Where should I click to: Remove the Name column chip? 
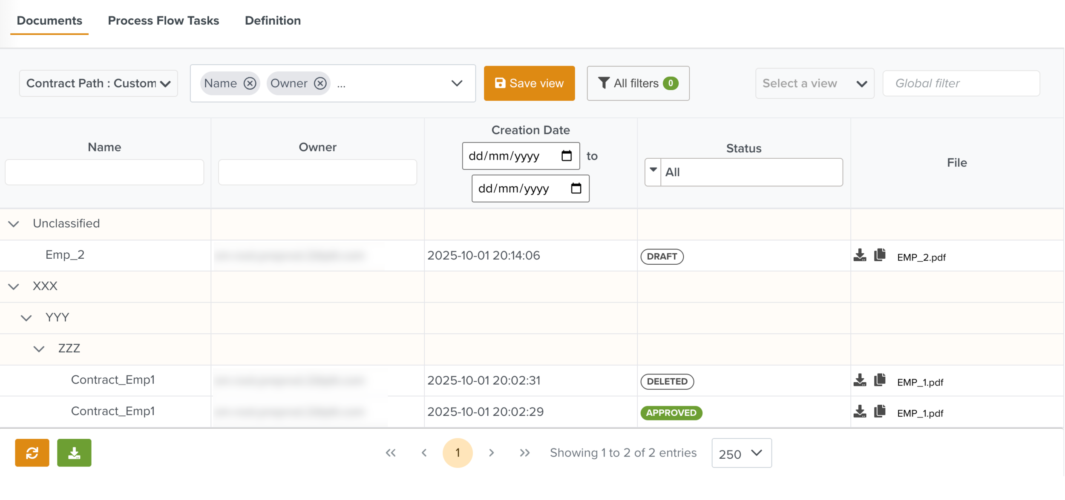[x=250, y=83]
